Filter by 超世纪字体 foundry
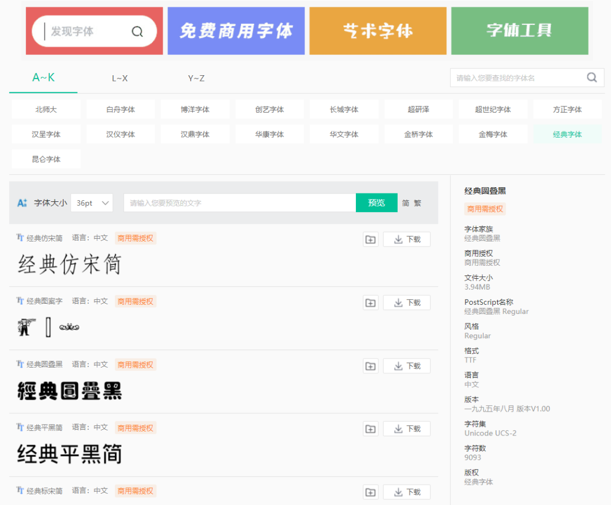The height and width of the screenshot is (505, 611). click(x=493, y=109)
